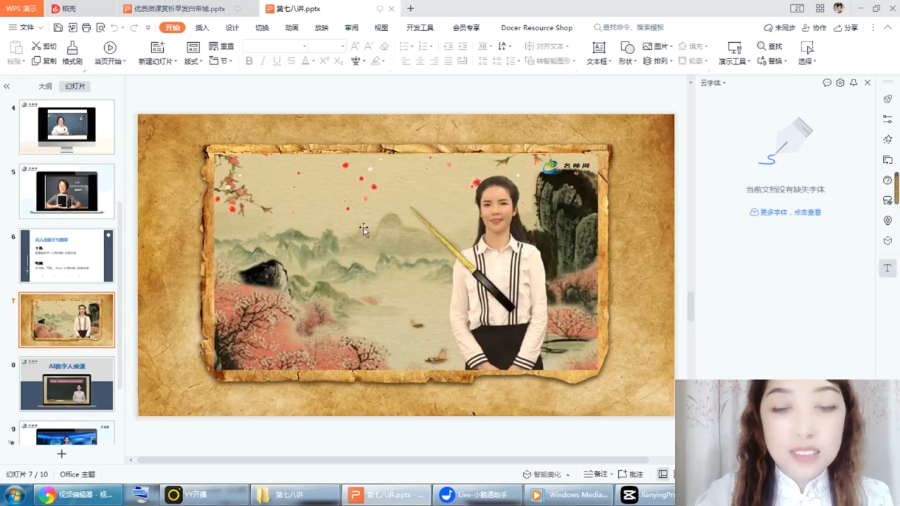The width and height of the screenshot is (900, 506).
Task: Click the rocket icon in right sidebar
Action: pyautogui.click(x=888, y=100)
